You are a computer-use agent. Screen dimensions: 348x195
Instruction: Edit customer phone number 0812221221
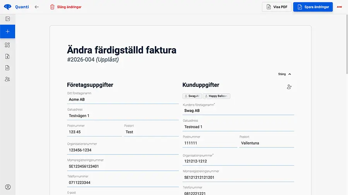[238, 193]
